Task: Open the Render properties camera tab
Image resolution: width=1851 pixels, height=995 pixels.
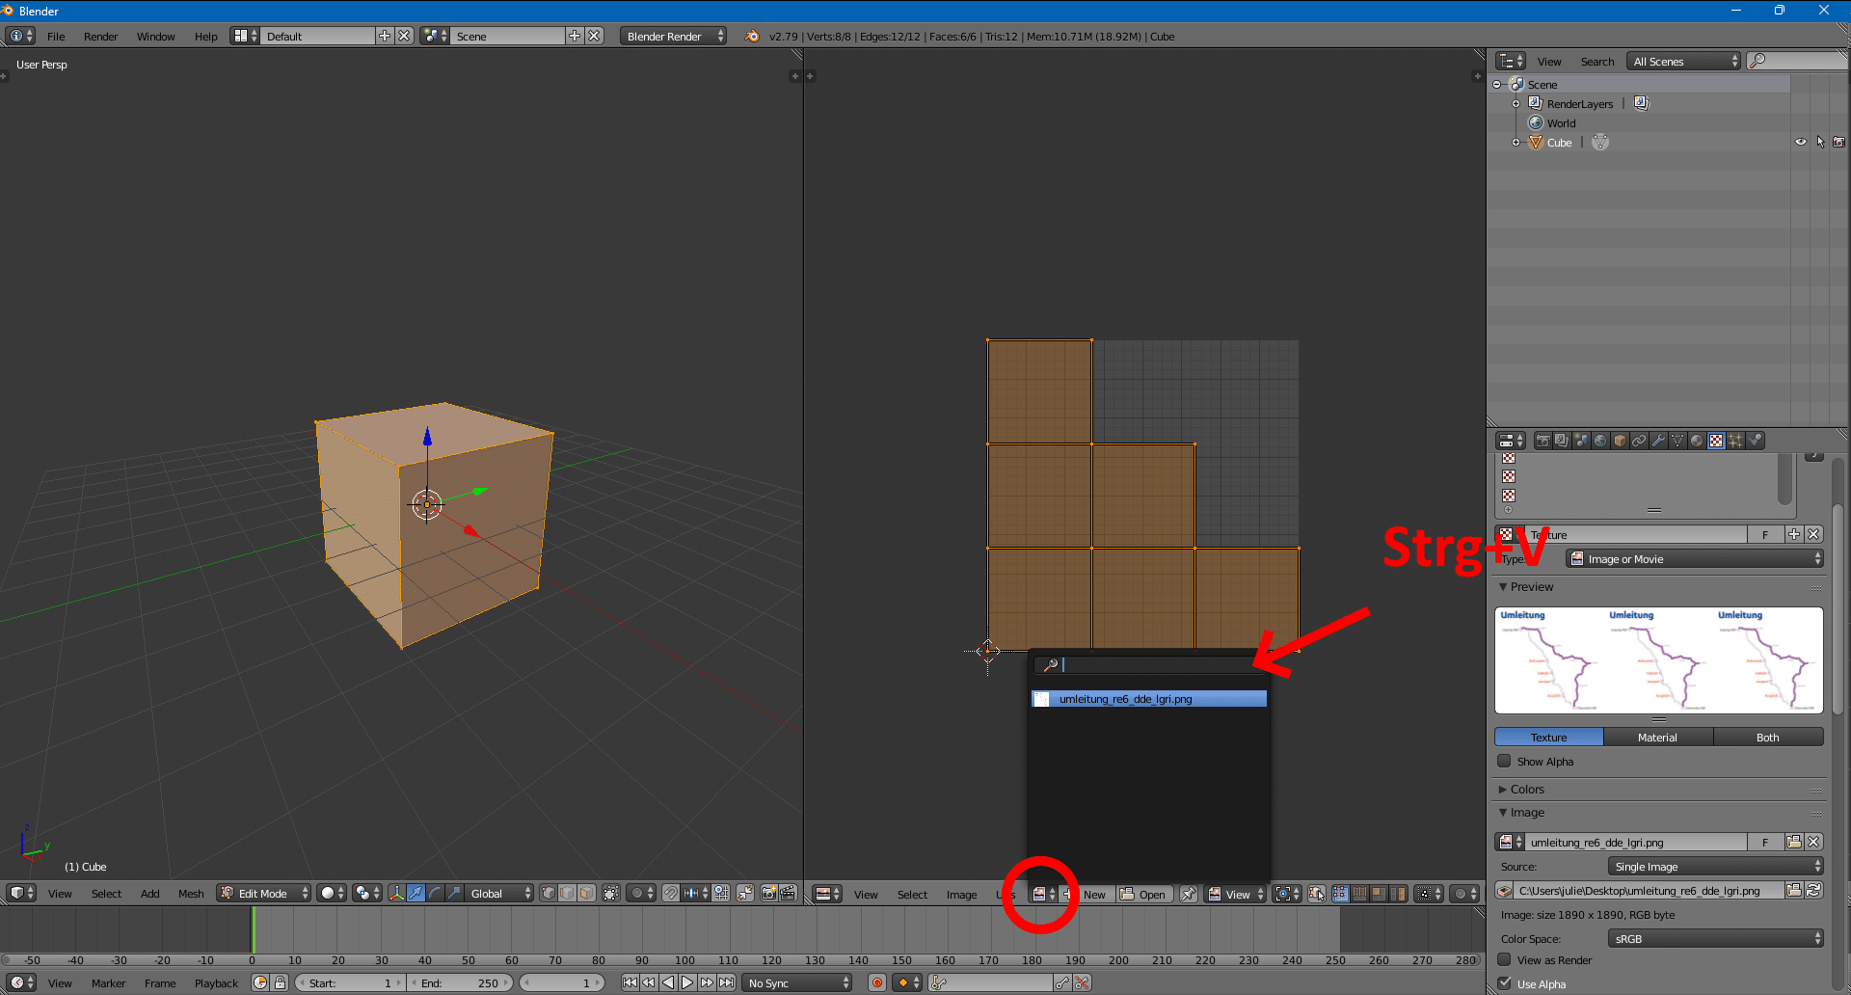Action: pyautogui.click(x=1543, y=441)
